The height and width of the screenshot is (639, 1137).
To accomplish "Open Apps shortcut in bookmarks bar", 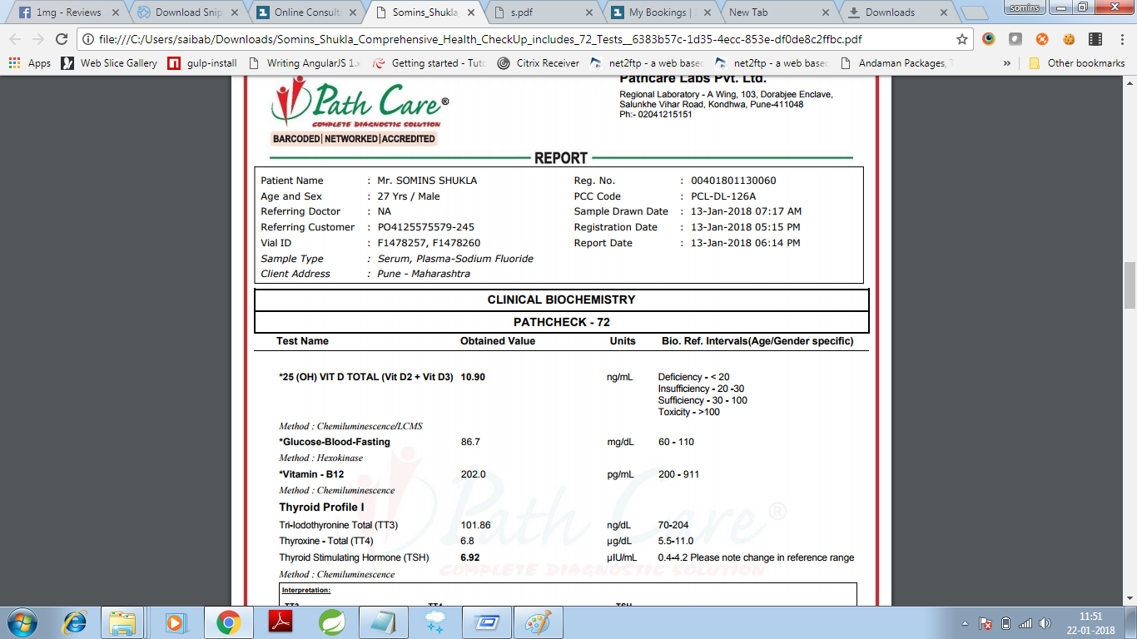I will tap(30, 63).
